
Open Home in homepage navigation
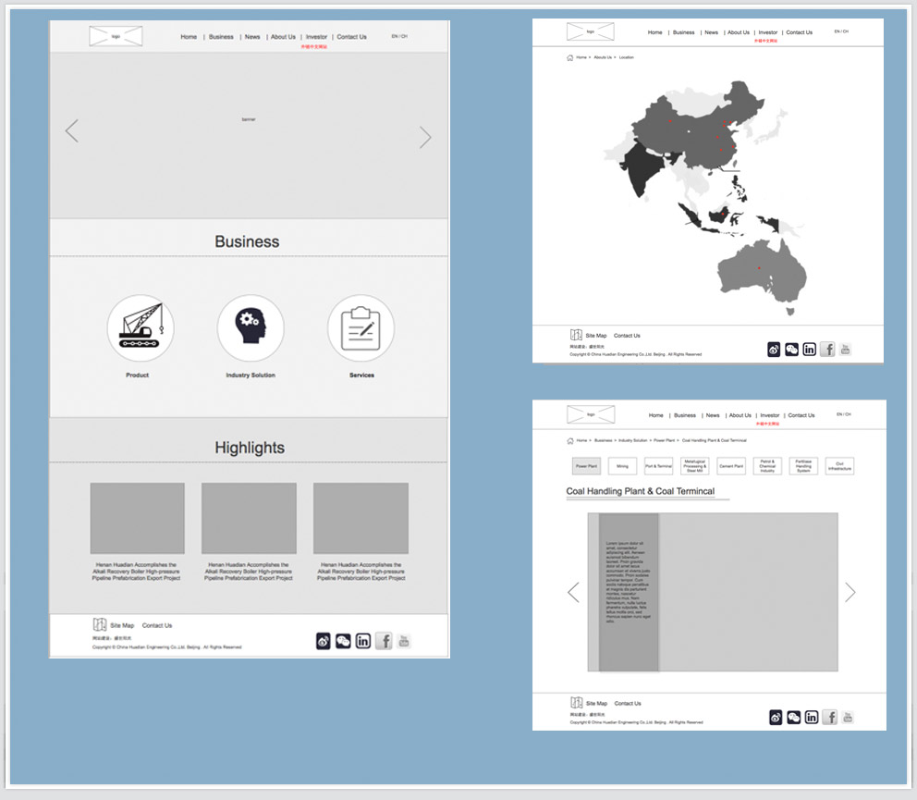[189, 37]
